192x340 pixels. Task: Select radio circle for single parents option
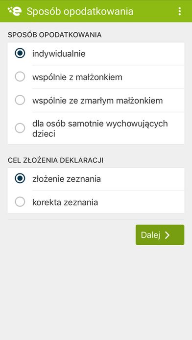[x=20, y=128]
